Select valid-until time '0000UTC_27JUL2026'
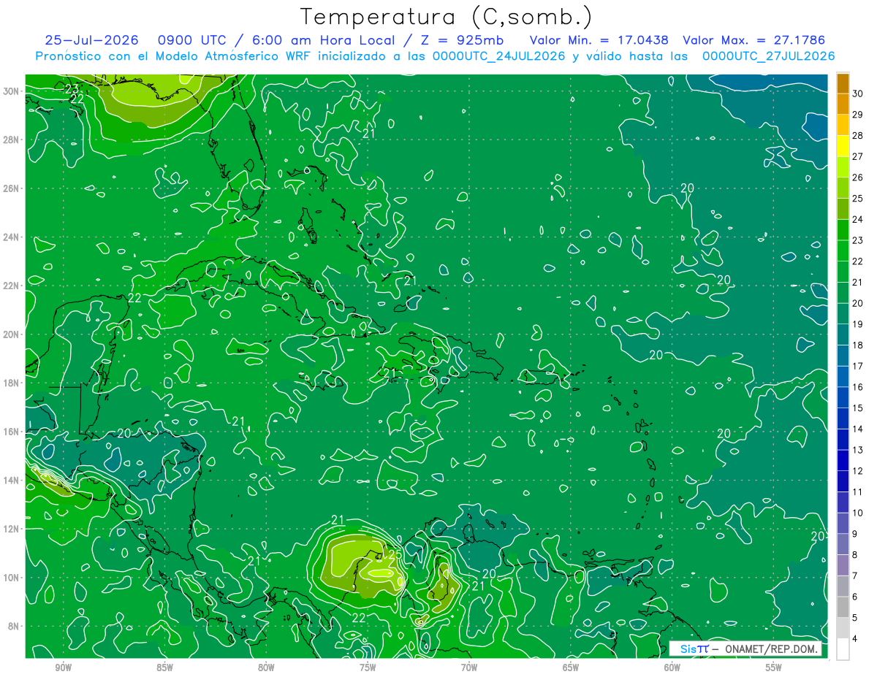 (768, 56)
